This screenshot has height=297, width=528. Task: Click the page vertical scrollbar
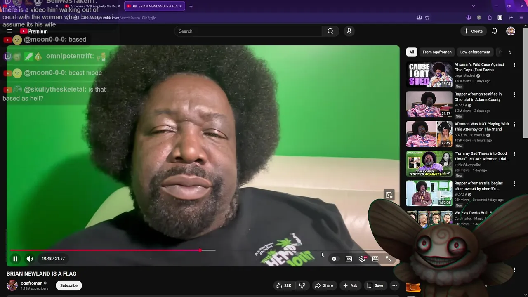pyautogui.click(x=526, y=82)
